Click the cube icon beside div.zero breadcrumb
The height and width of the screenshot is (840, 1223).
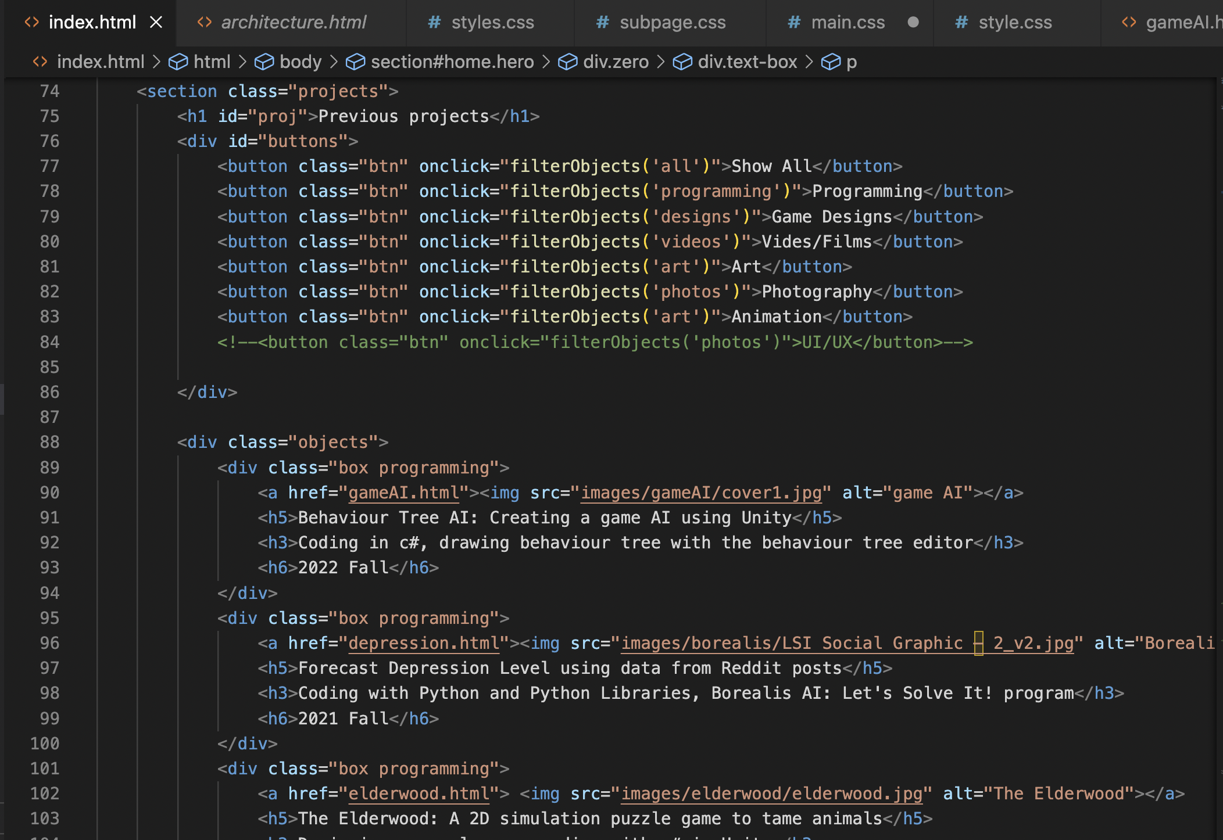[568, 62]
